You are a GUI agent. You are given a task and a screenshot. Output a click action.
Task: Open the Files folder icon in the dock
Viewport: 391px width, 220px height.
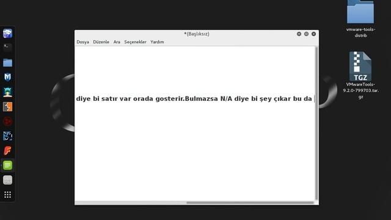point(7,62)
